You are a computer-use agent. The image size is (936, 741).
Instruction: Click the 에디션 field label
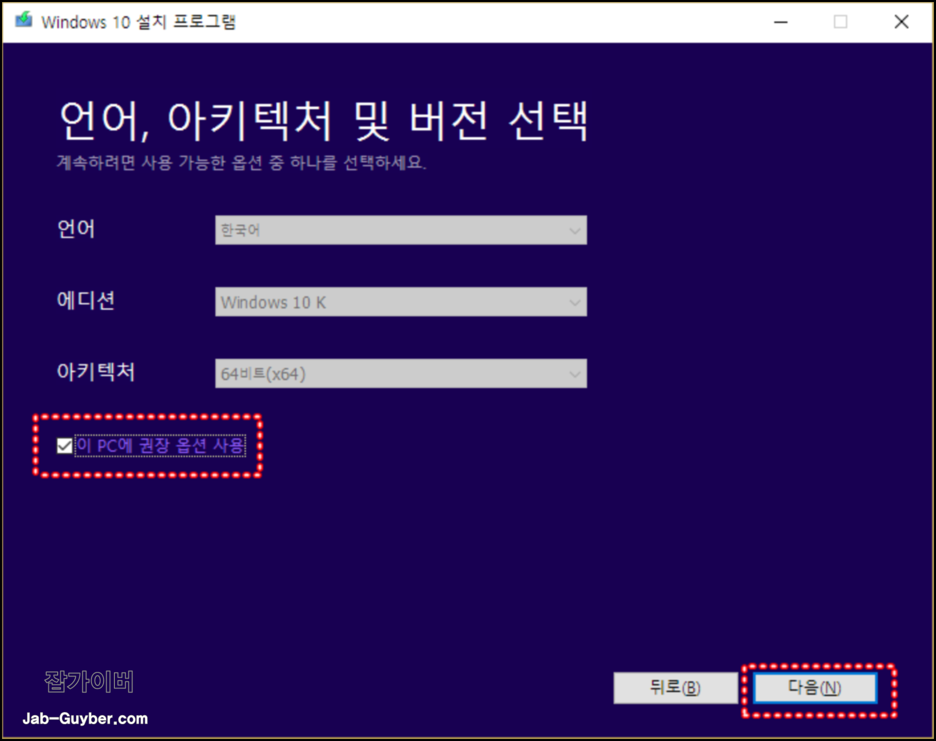86,301
